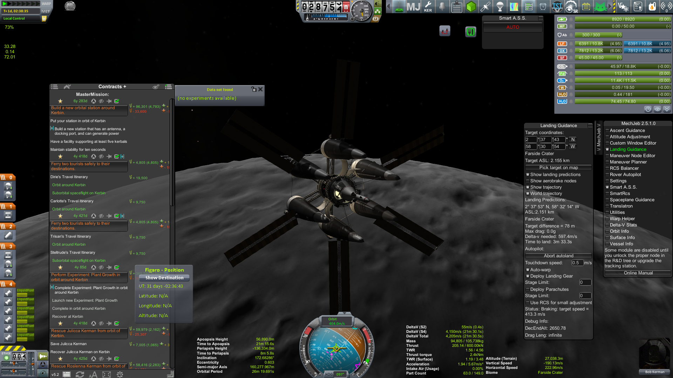Open the science atom toolbar icon

624,7
